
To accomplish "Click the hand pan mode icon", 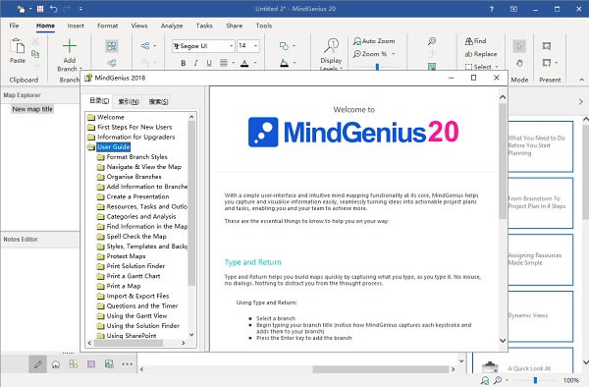I will click(x=519, y=63).
